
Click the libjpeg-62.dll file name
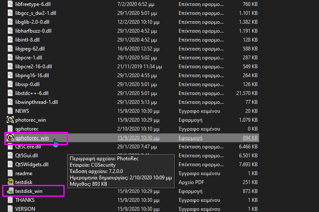(x=30, y=49)
